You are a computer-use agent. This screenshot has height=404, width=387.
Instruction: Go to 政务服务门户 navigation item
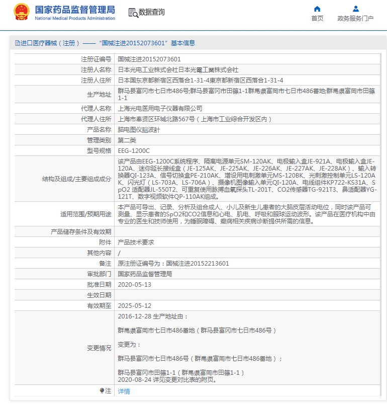point(355,19)
